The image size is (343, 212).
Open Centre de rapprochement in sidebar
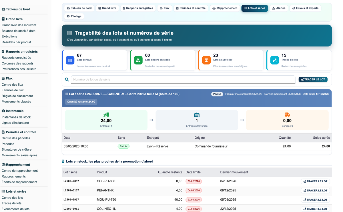(x=20, y=171)
